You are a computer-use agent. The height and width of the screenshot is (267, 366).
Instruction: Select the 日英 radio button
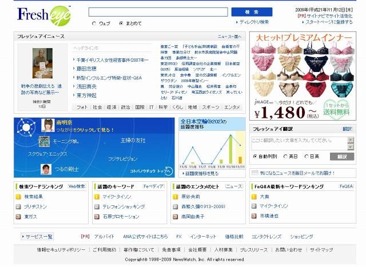tap(307, 157)
